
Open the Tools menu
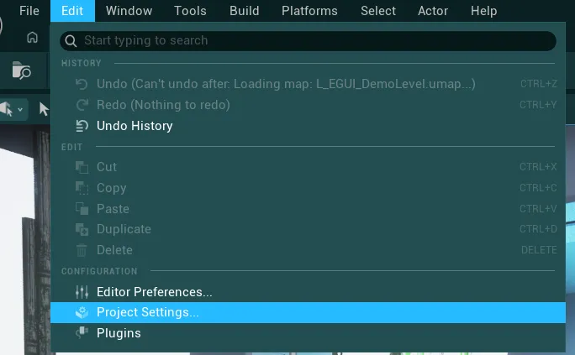[x=190, y=11]
